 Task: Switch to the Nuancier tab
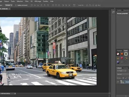tap(126, 10)
